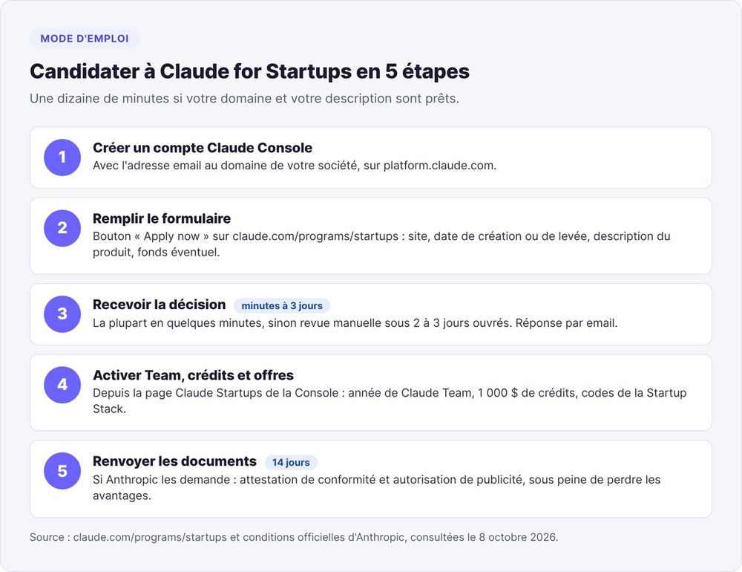Image resolution: width=742 pixels, height=572 pixels.
Task: Click the "Créer un compte Claude Console" title
Action: click(x=202, y=148)
